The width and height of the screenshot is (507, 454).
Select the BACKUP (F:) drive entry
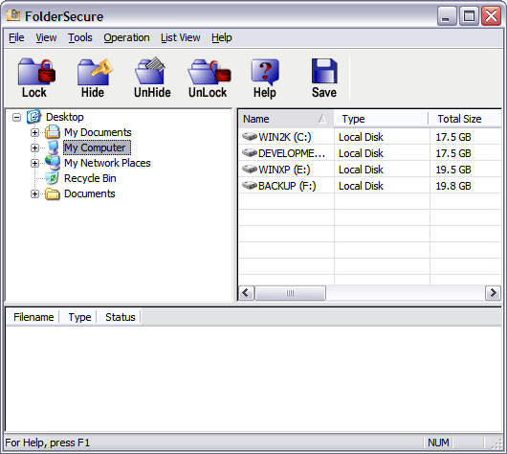click(x=286, y=186)
